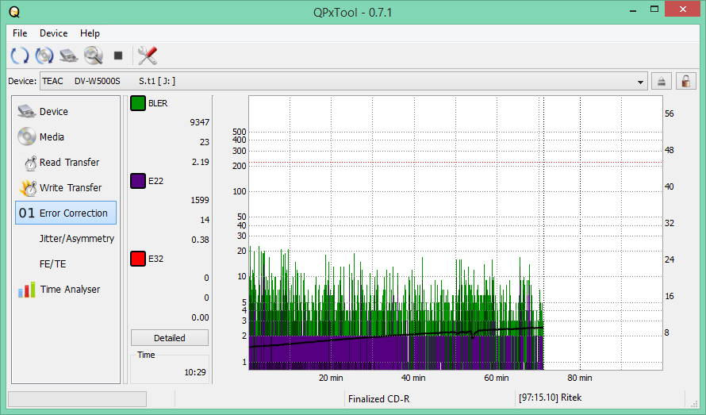The image size is (706, 415).
Task: Click the green BLER color swatch
Action: pyautogui.click(x=138, y=103)
